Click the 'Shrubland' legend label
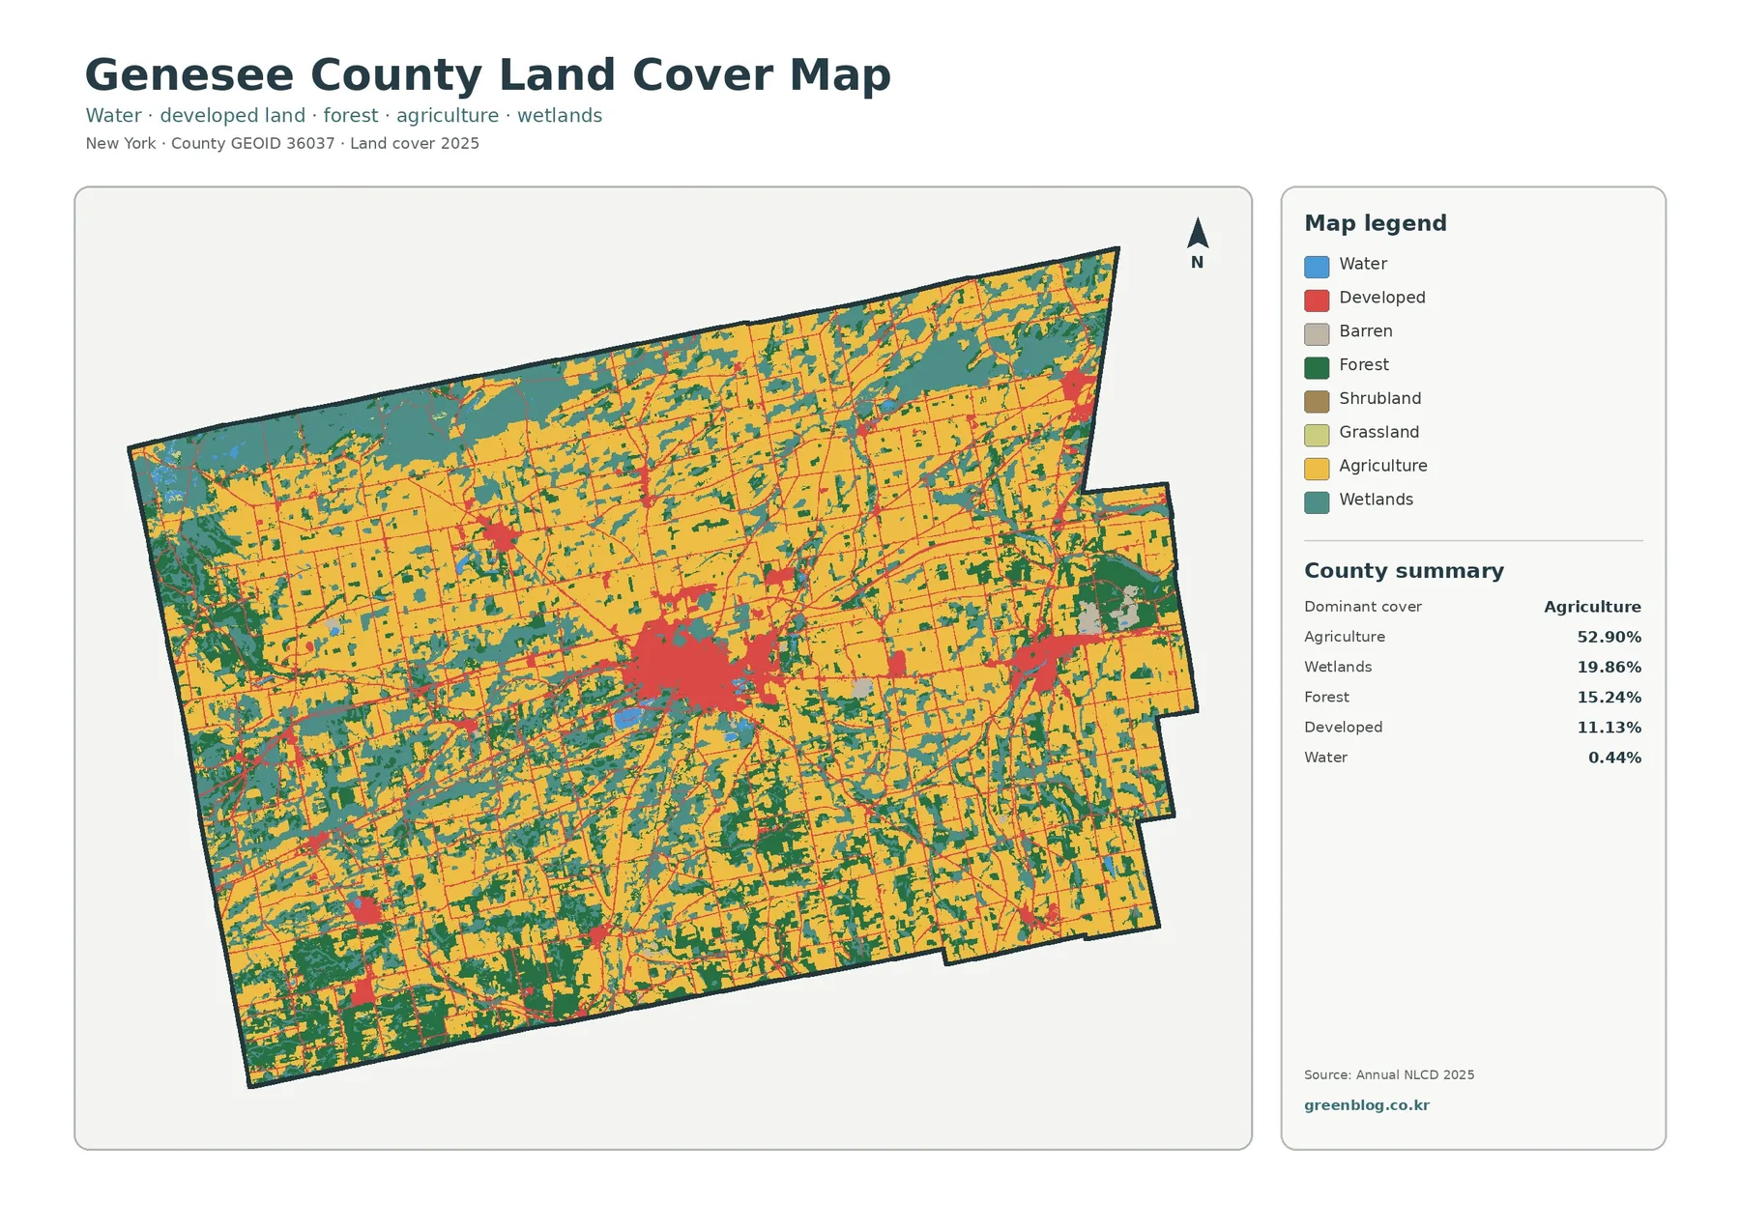 [x=1380, y=398]
